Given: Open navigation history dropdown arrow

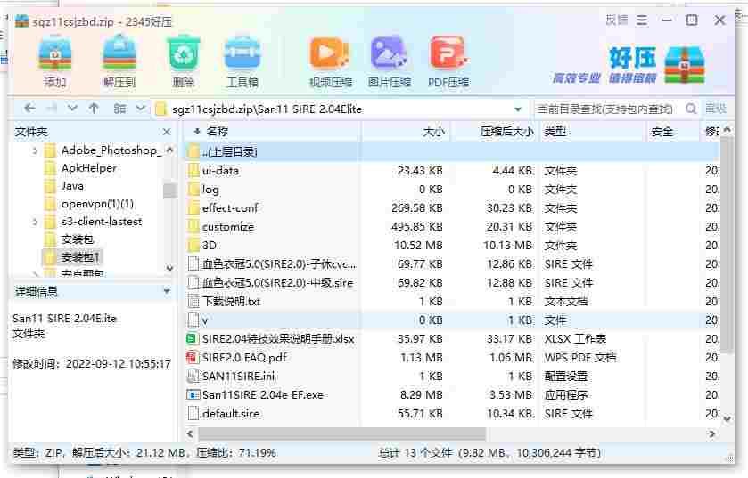Looking at the screenshot, I should [72, 109].
